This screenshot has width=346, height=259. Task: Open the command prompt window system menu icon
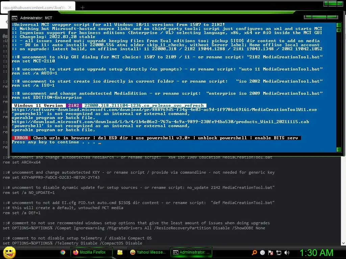15,18
